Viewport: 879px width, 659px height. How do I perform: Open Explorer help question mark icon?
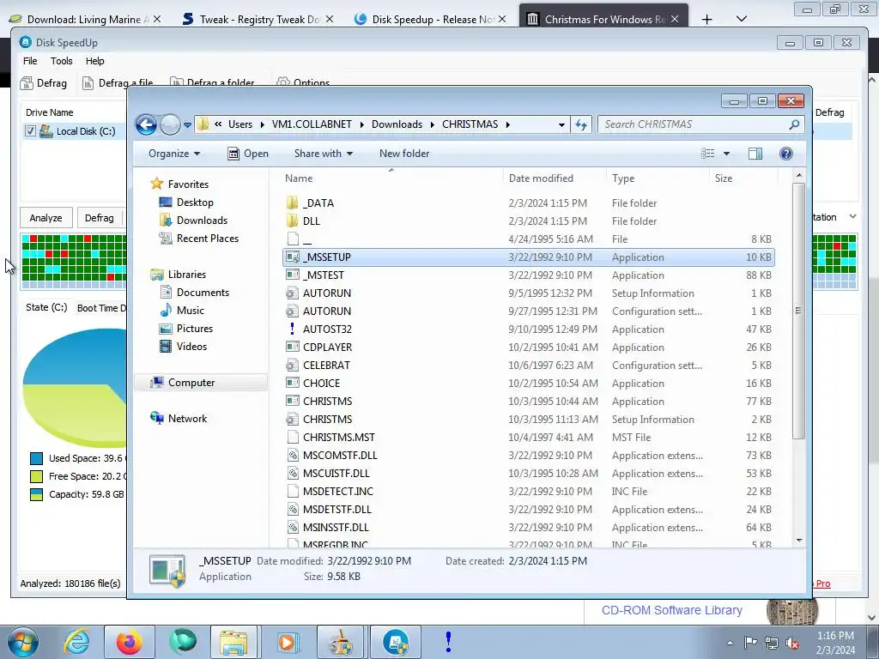point(786,154)
